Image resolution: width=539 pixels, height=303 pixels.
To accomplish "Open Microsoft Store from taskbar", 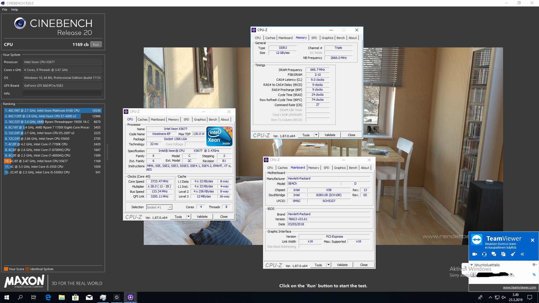I will click(x=75, y=297).
